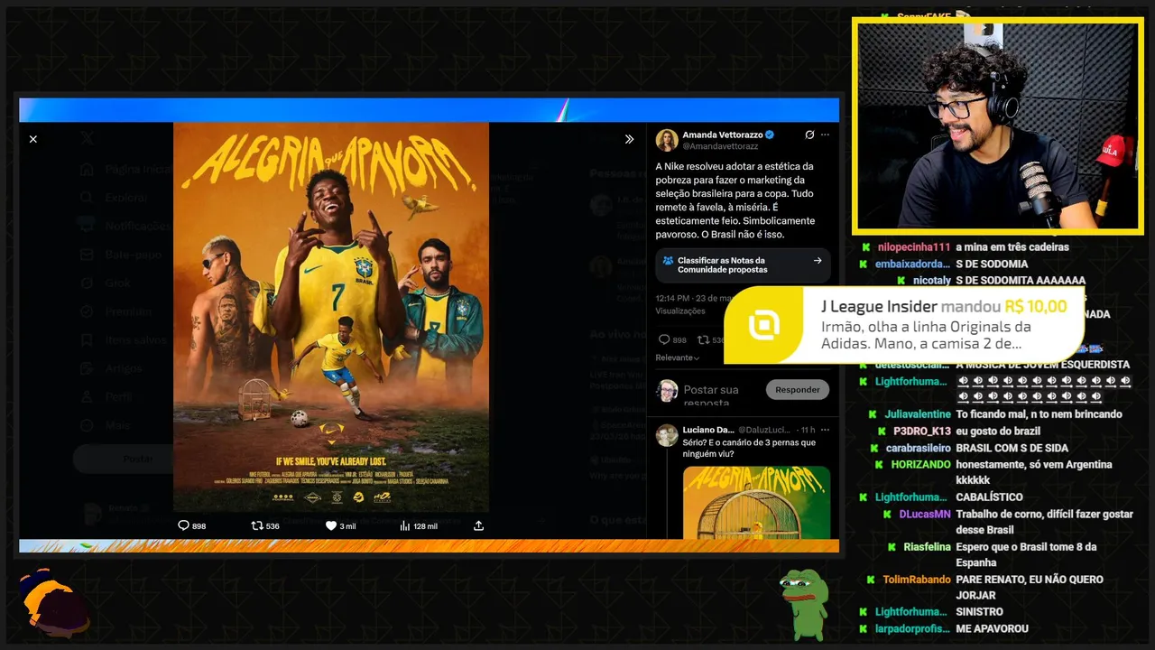The height and width of the screenshot is (650, 1155).
Task: Open the birdcage image in Luciano's reply
Action: 756,502
